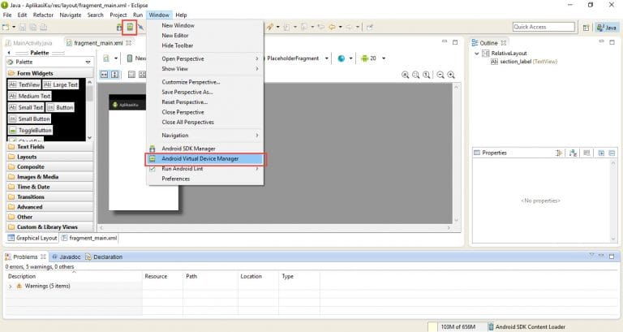Select Run Android Lint menu entry
This screenshot has width=623, height=332.
(205, 169)
